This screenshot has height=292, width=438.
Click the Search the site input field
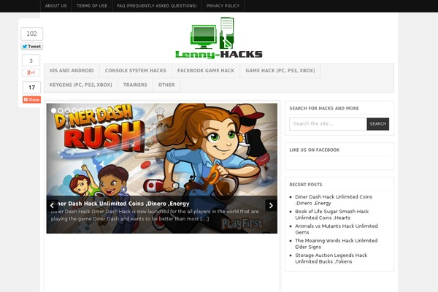click(328, 124)
